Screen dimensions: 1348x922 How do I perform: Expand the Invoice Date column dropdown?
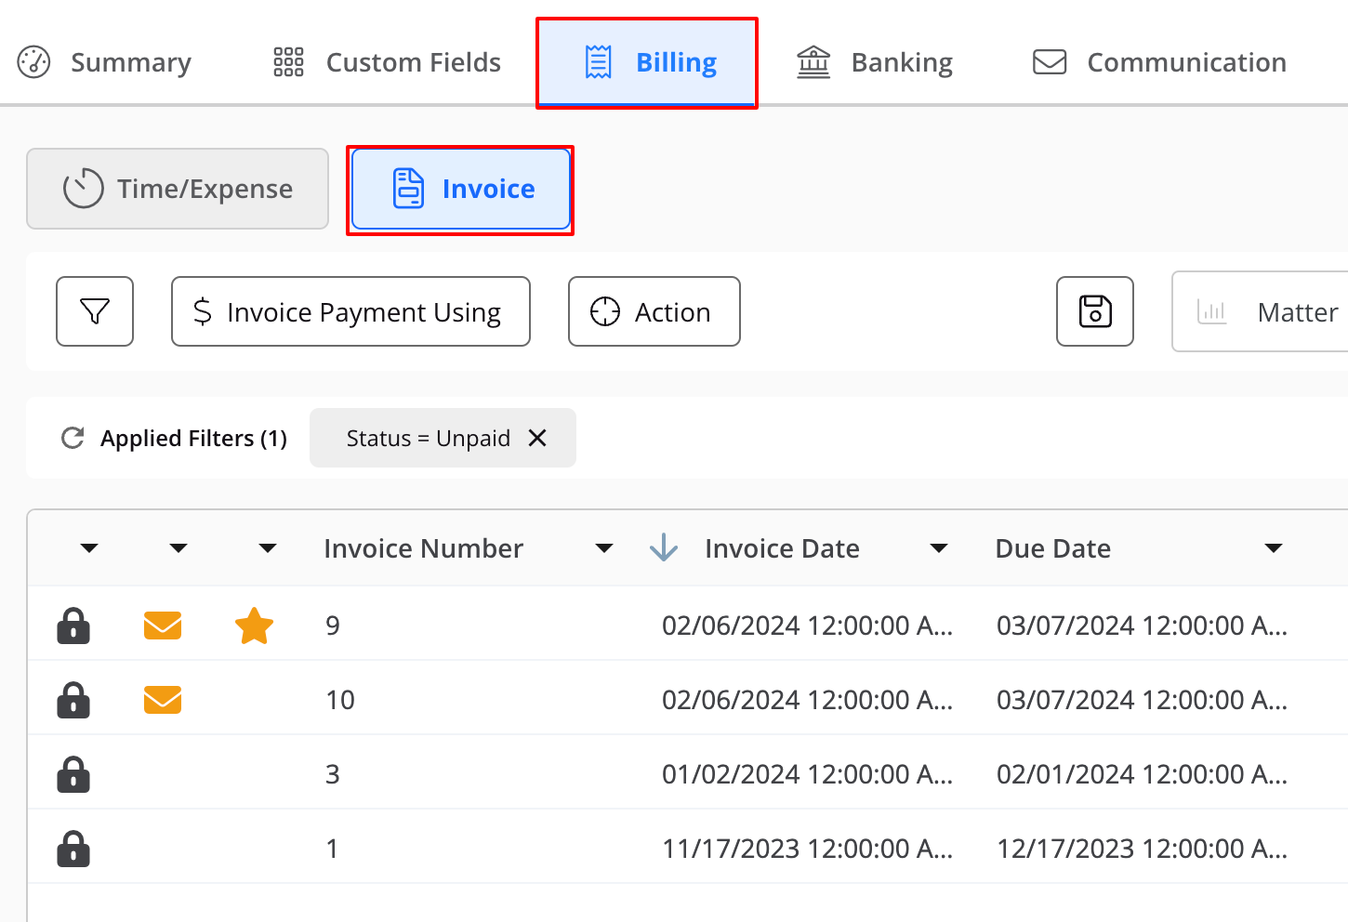pyautogui.click(x=939, y=548)
